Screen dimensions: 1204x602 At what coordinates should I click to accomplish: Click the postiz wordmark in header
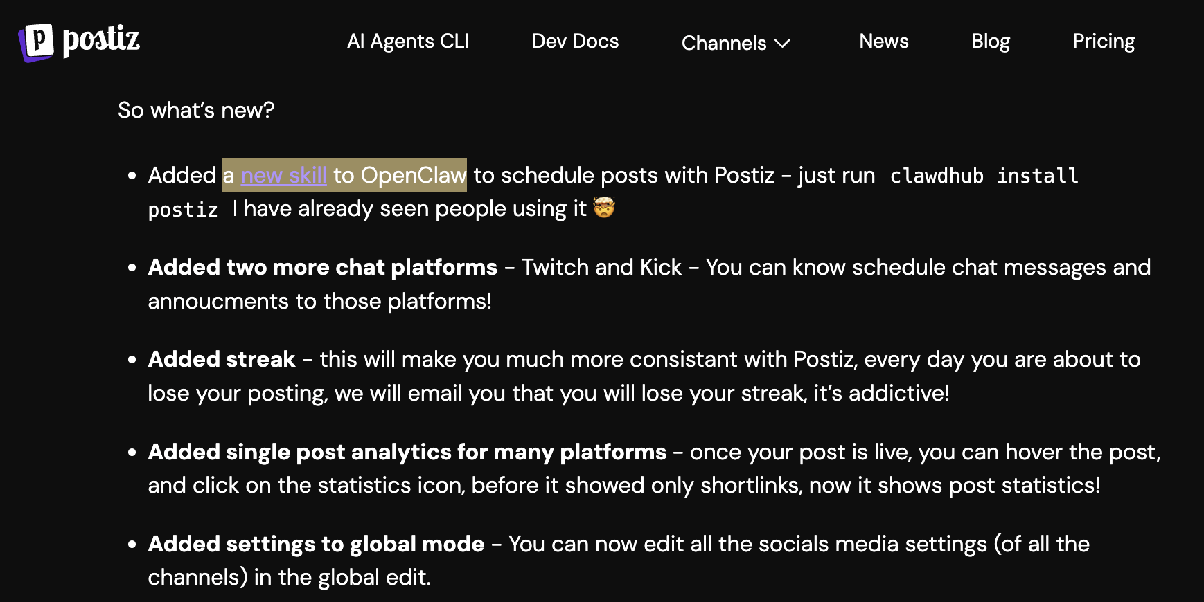click(x=101, y=40)
